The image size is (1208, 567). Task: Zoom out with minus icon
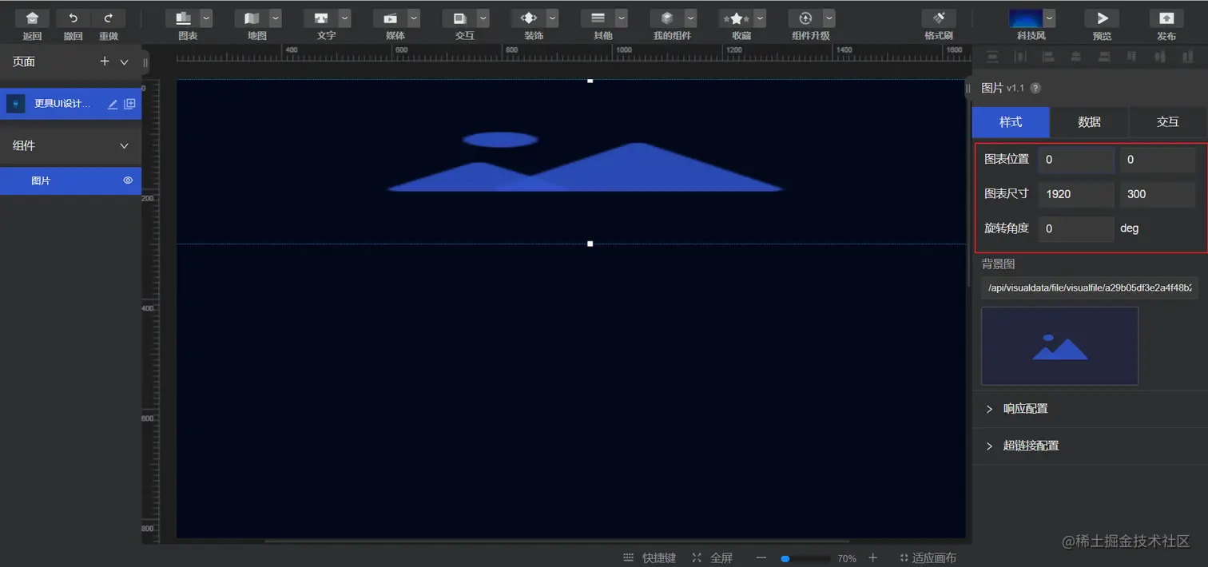761,558
